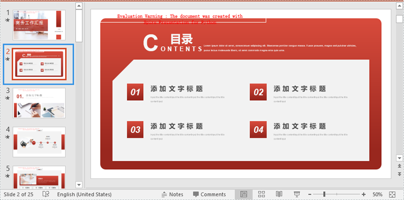Viewport: 404px width, 200px height.
Task: Go to next slide button
Action: point(399,174)
